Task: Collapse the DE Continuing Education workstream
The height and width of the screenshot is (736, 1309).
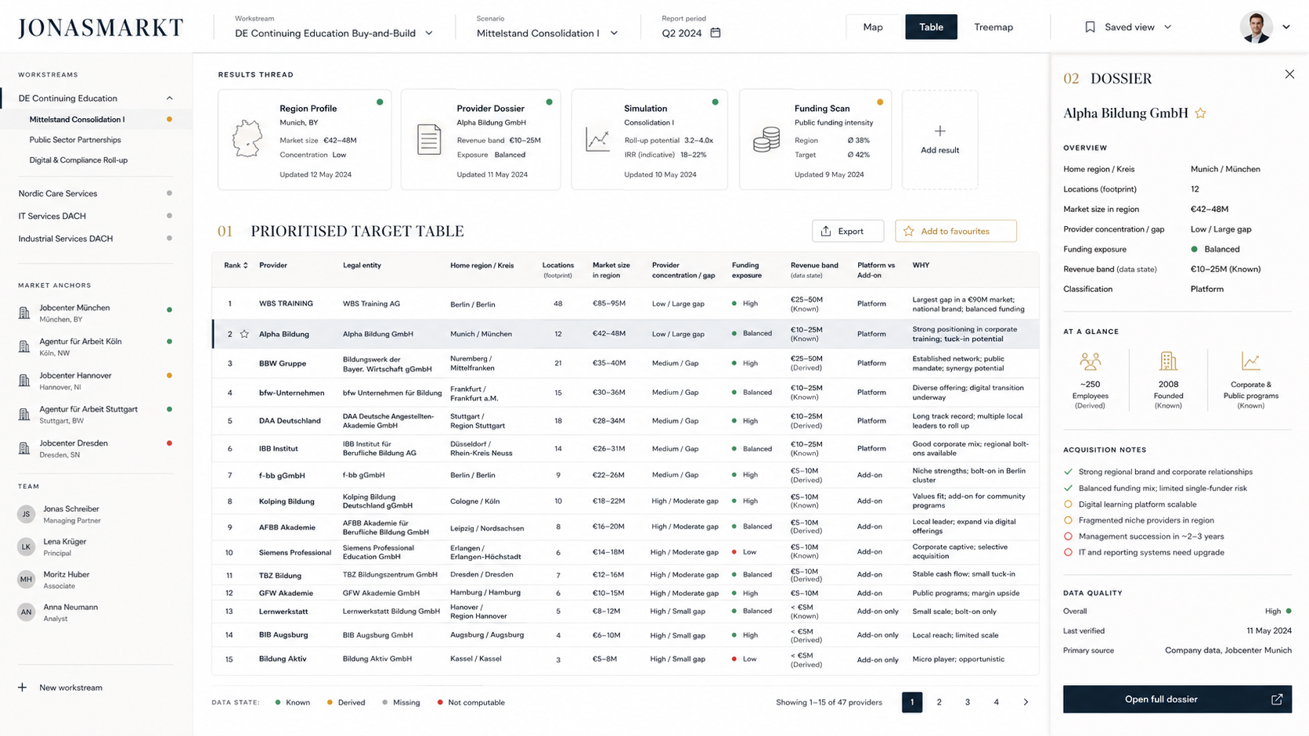Action: pos(169,99)
